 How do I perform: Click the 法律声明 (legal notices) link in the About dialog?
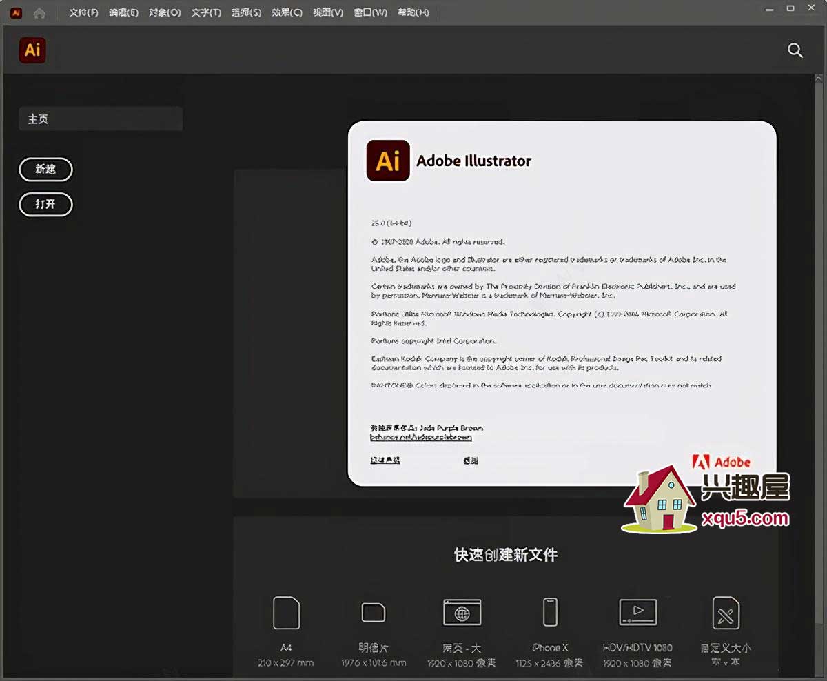[385, 460]
